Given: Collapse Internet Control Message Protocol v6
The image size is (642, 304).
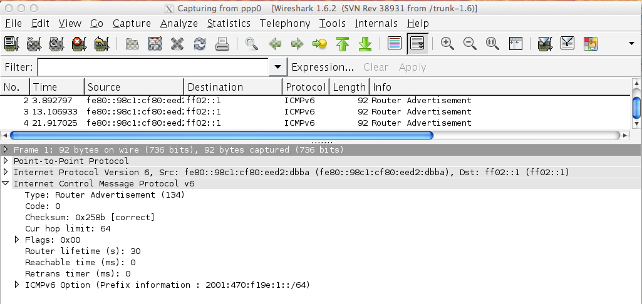Looking at the screenshot, I should pos(6,183).
